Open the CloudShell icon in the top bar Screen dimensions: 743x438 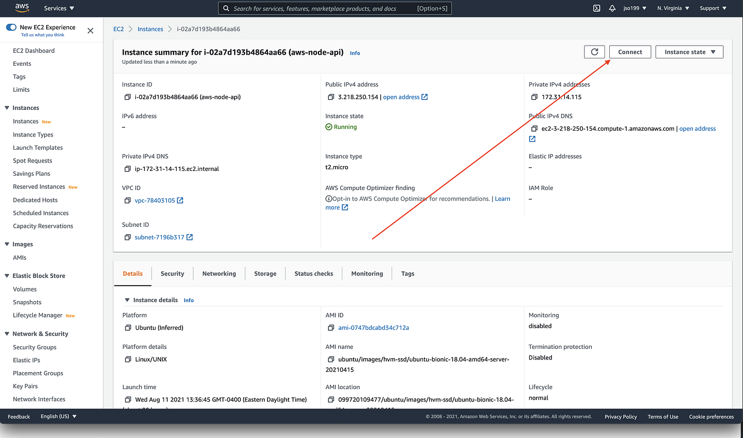coord(597,8)
